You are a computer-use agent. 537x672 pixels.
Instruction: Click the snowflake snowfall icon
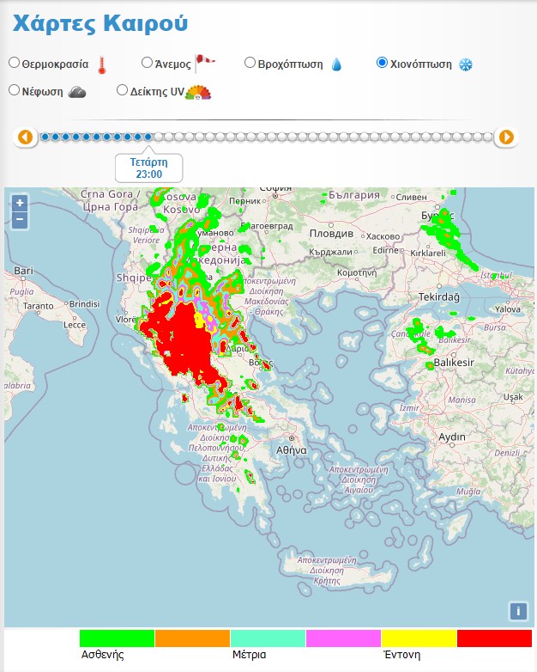466,64
